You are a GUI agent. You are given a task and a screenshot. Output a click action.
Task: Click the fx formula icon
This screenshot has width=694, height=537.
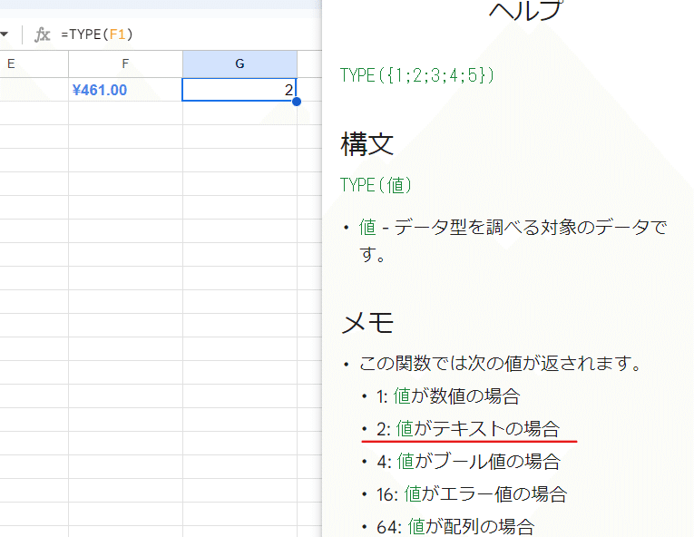click(42, 34)
